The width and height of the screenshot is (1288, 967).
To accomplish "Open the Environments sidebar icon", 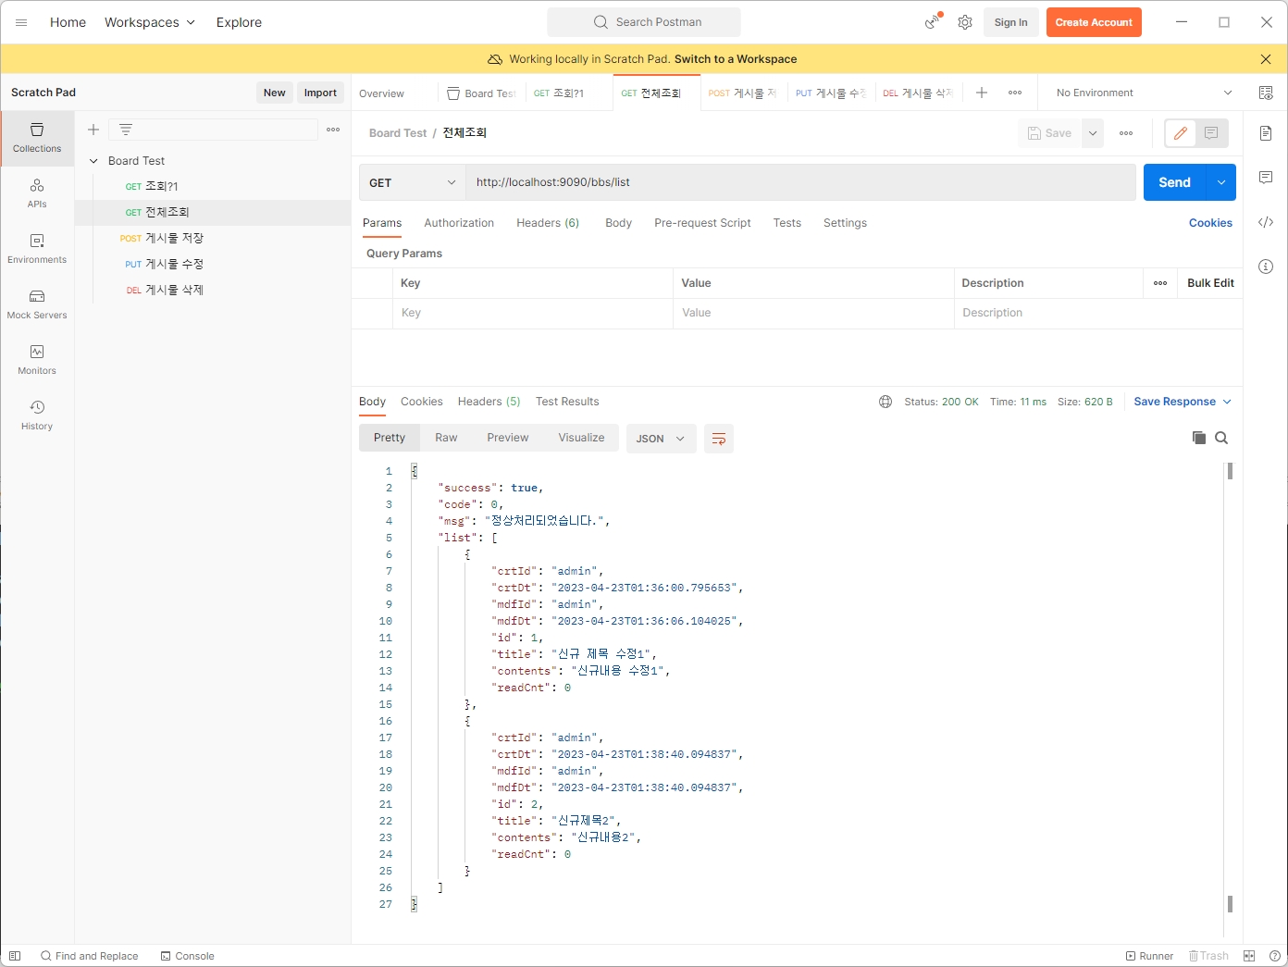I will [37, 249].
